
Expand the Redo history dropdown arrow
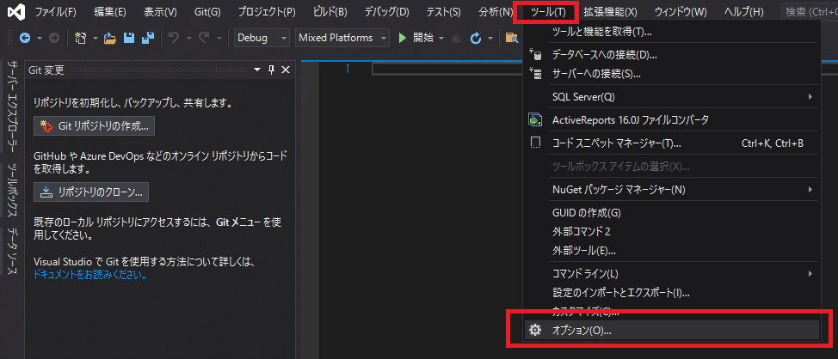point(219,38)
